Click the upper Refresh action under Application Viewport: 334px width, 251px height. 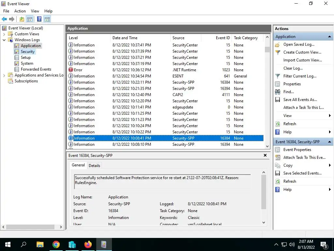coord(290,124)
